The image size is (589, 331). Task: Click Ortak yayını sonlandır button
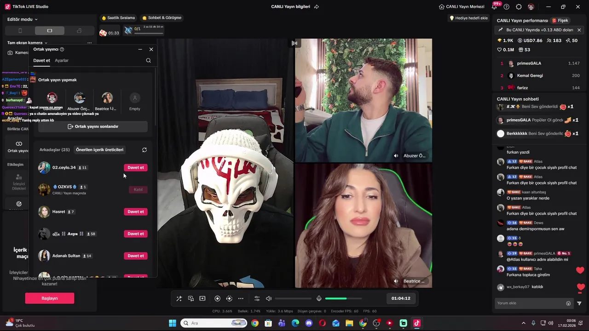pos(93,126)
